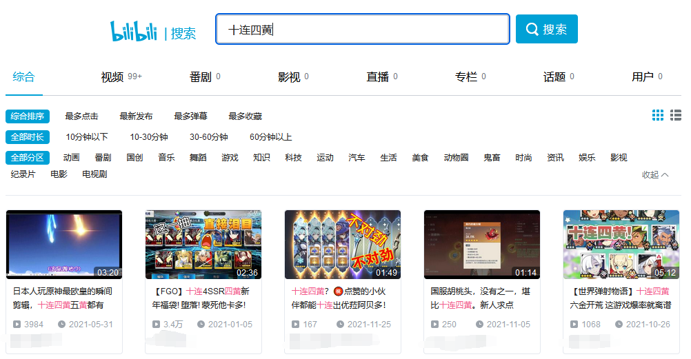
Task: Sort by 最新发布
Action: 136,116
